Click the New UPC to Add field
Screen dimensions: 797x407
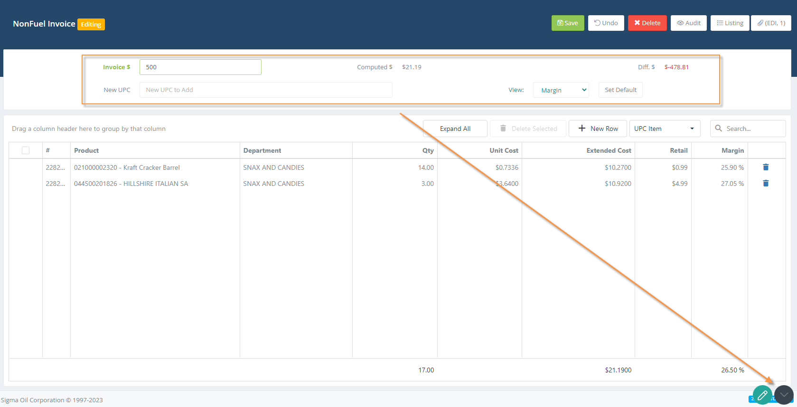tap(266, 90)
